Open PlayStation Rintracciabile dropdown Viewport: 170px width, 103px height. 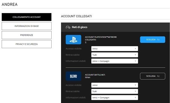click(115, 55)
